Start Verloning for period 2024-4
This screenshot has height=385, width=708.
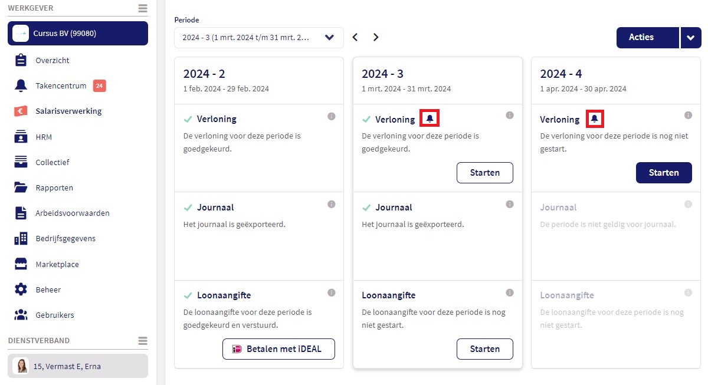tap(664, 172)
